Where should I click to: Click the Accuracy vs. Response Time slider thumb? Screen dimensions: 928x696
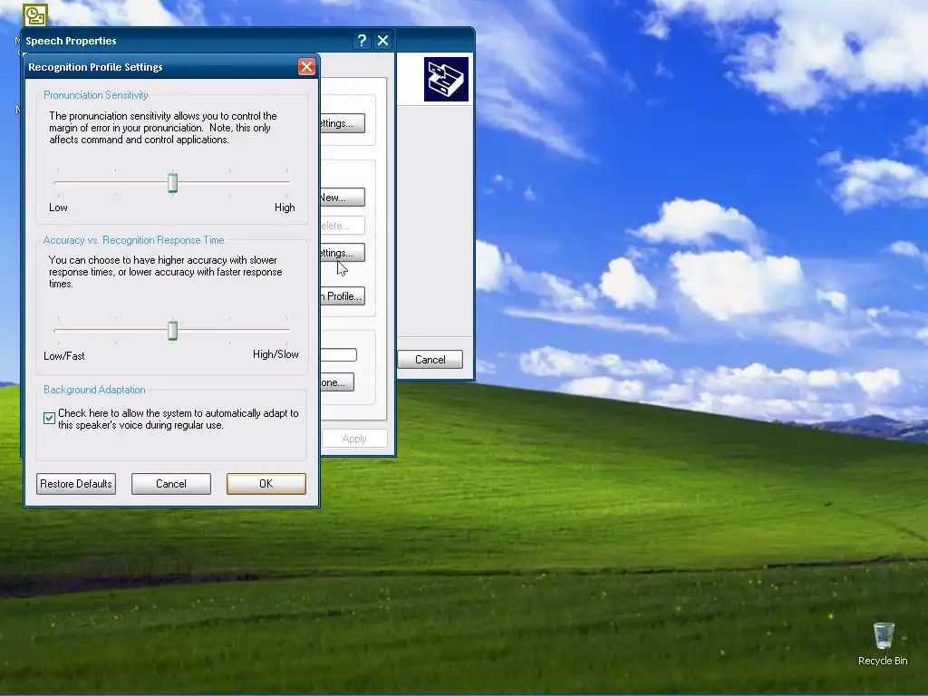tap(172, 330)
